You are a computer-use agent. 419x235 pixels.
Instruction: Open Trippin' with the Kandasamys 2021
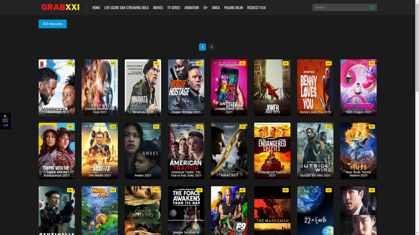click(x=57, y=151)
